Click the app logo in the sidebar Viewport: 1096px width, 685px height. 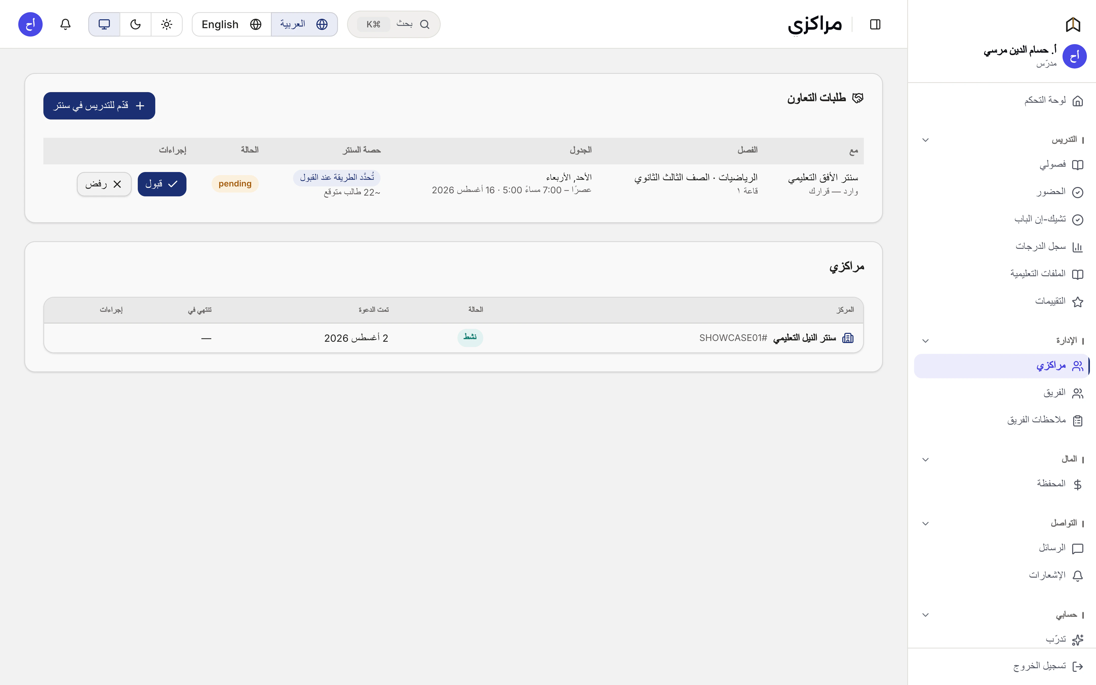tap(1073, 24)
